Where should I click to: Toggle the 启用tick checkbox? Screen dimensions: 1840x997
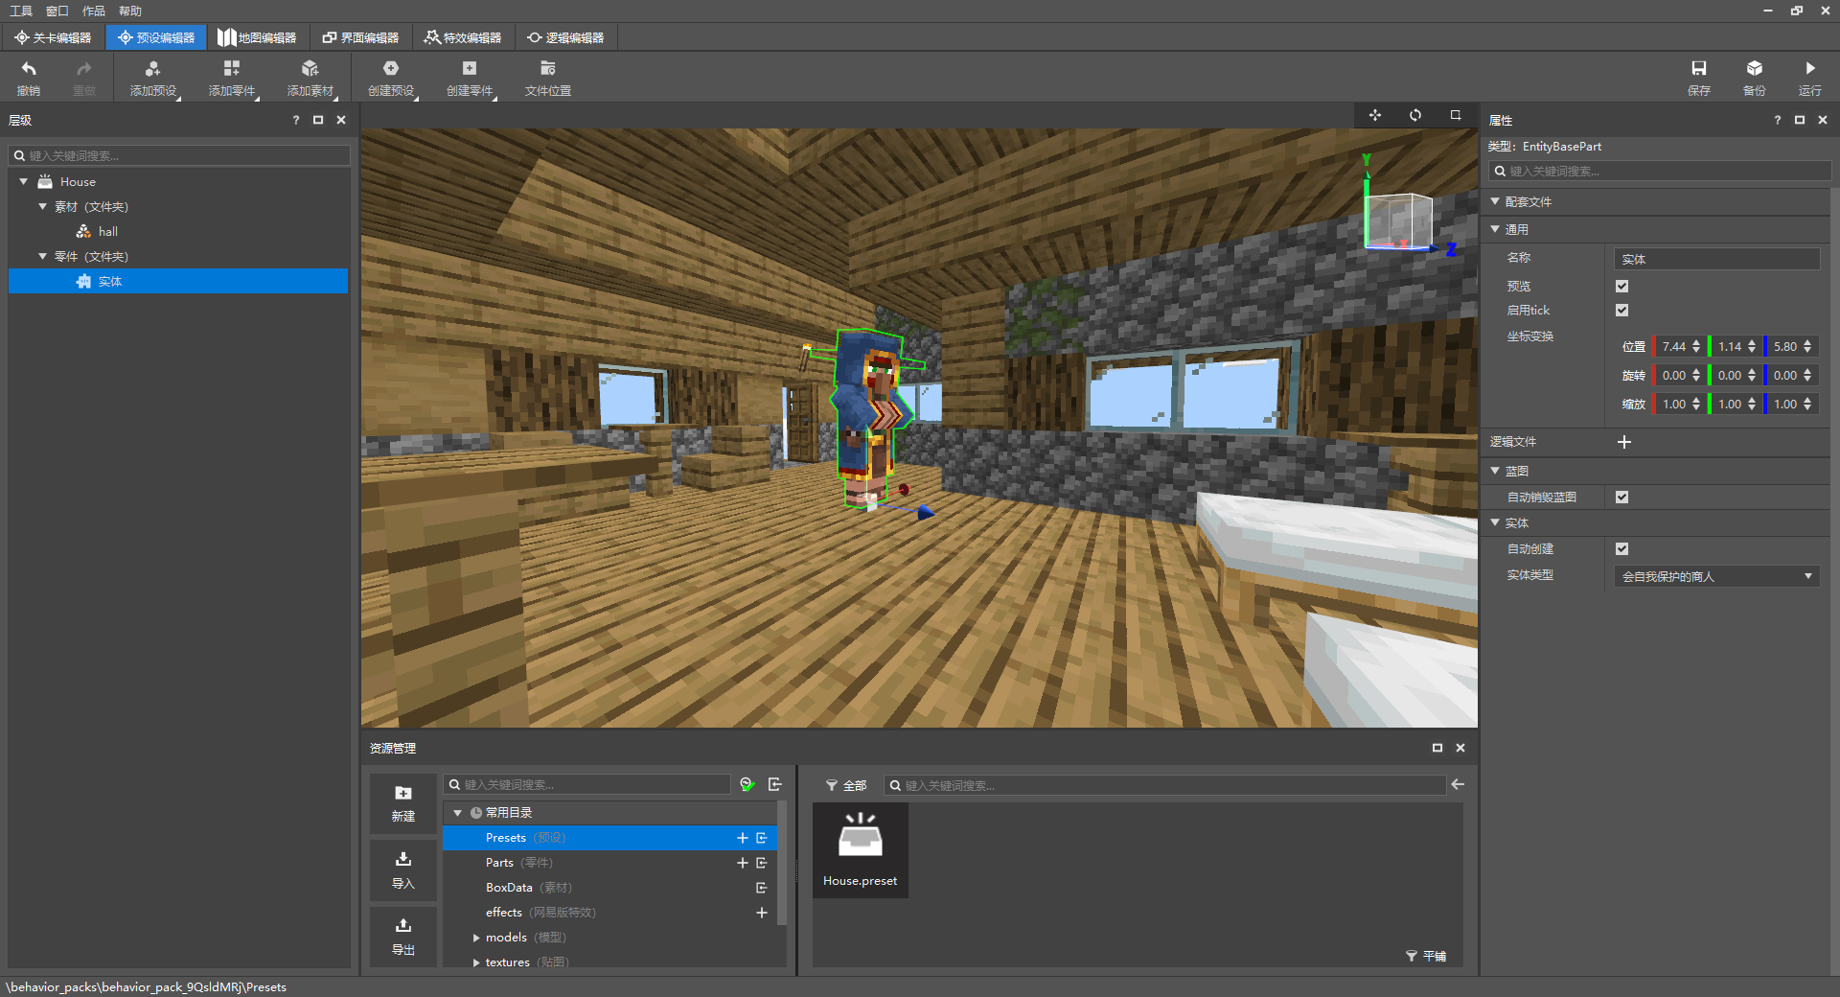tap(1621, 310)
